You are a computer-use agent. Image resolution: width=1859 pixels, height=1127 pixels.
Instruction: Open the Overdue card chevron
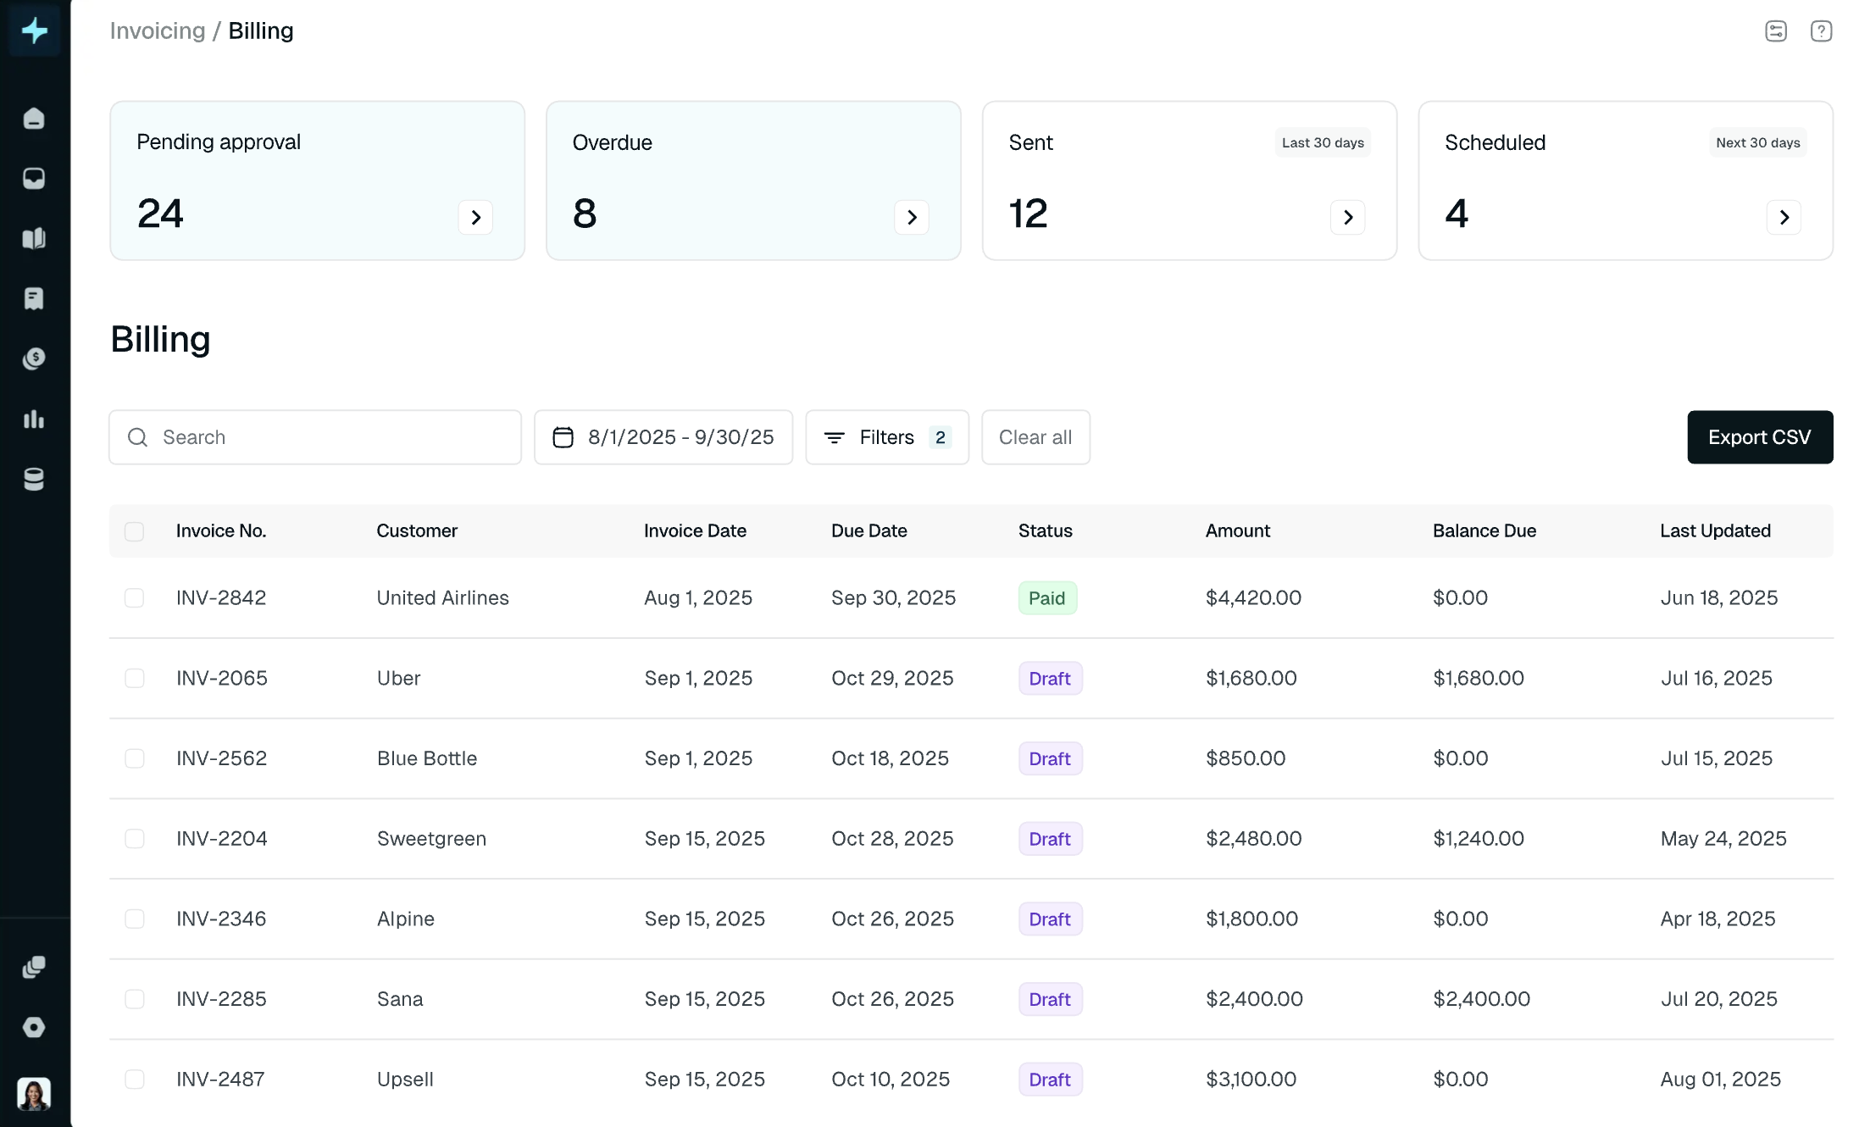(x=912, y=218)
